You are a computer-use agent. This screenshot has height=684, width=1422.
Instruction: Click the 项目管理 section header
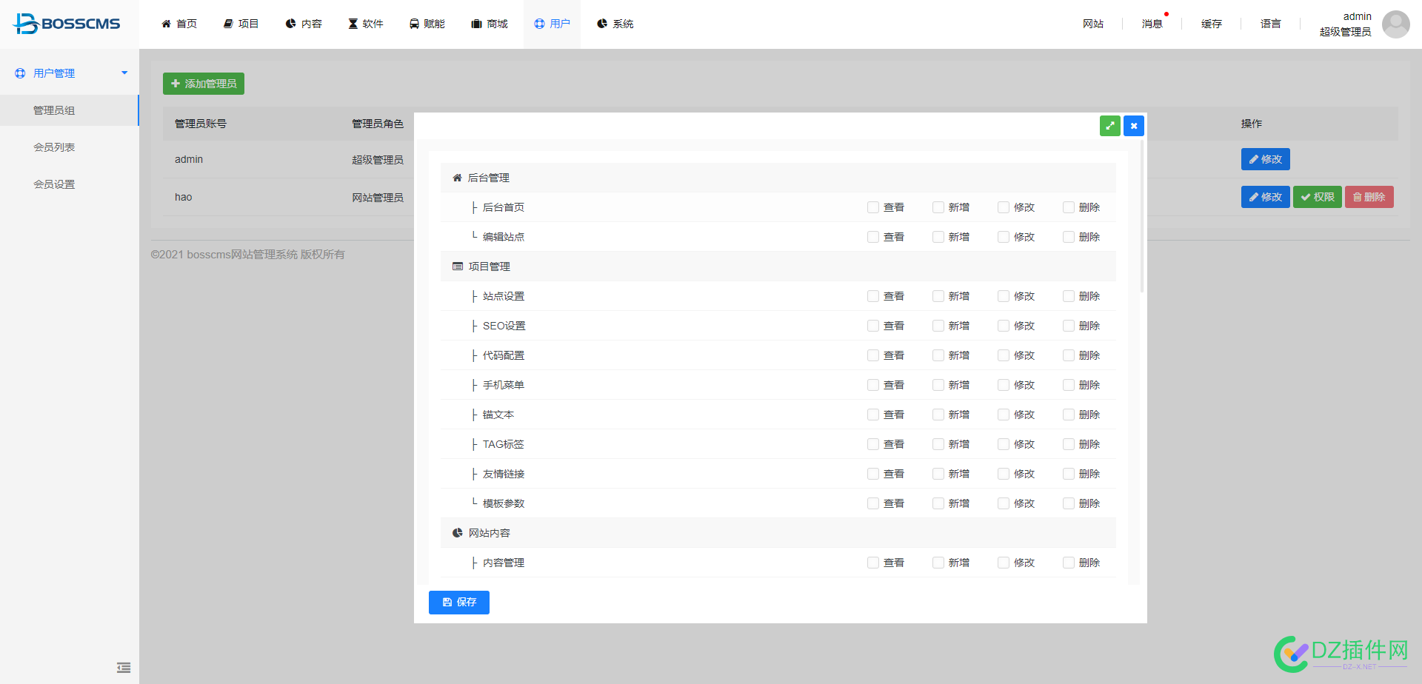point(778,266)
